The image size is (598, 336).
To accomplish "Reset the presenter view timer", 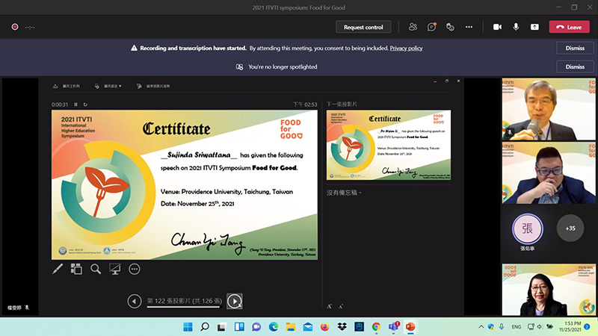I will (85, 105).
